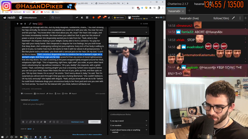The image size is (248, 139).
Task: Open a new Chrome tab
Action: point(127,3)
